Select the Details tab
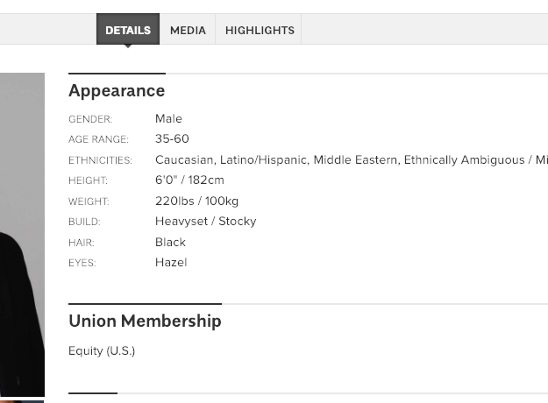The image size is (548, 403). point(128,30)
